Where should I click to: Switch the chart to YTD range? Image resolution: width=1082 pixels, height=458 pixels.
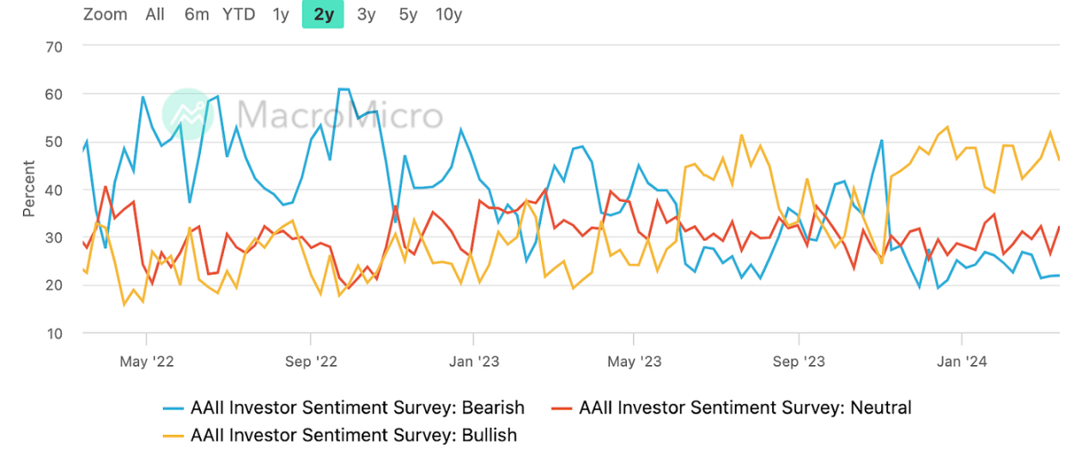point(239,14)
